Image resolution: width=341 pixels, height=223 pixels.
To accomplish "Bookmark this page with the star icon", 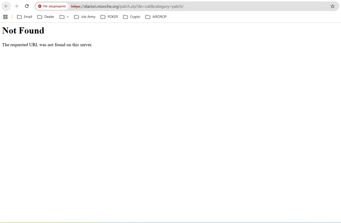I will [332, 6].
